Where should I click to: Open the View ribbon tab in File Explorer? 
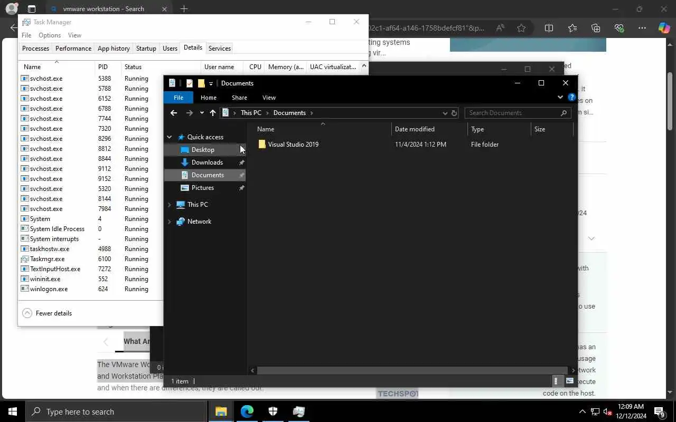click(269, 98)
